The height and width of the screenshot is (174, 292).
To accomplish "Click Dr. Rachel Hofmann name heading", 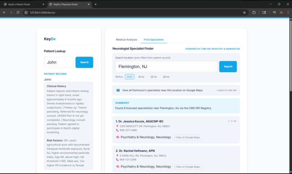I will point(135,151).
